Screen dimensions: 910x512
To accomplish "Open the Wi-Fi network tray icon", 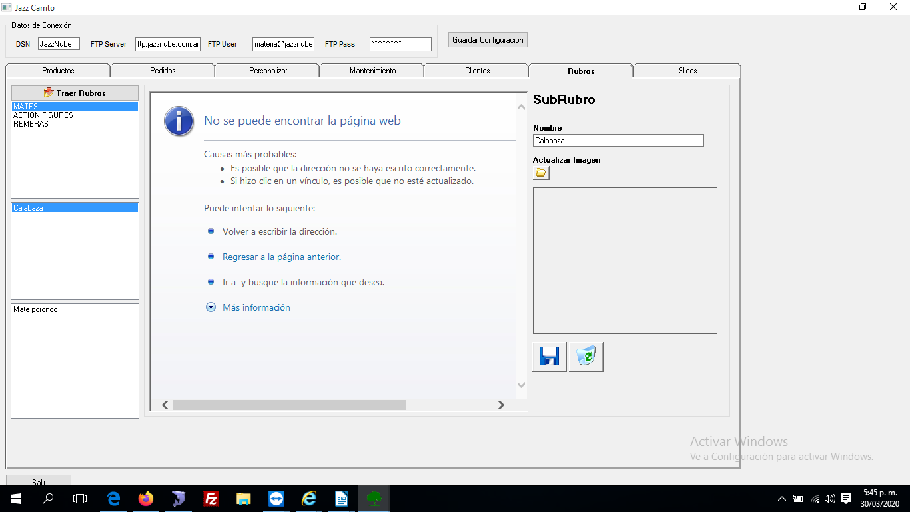I will [x=815, y=499].
